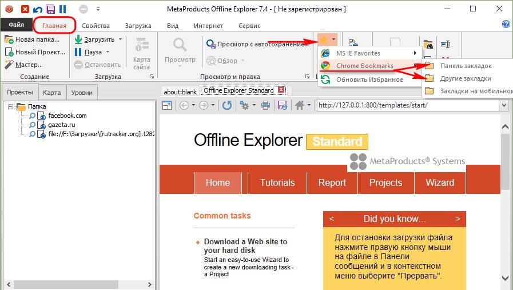Select the Папка folder in tree
Image resolution: width=513 pixels, height=290 pixels.
(32, 106)
